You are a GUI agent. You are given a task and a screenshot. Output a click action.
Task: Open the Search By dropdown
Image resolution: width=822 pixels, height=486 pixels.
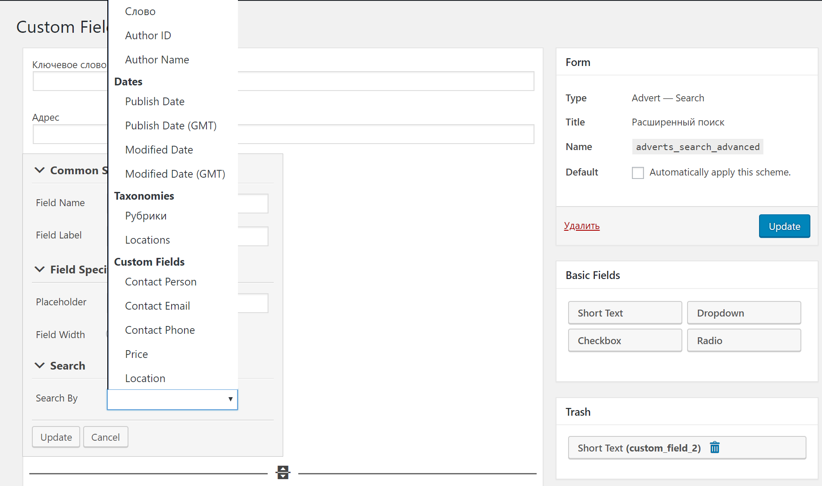pyautogui.click(x=172, y=399)
